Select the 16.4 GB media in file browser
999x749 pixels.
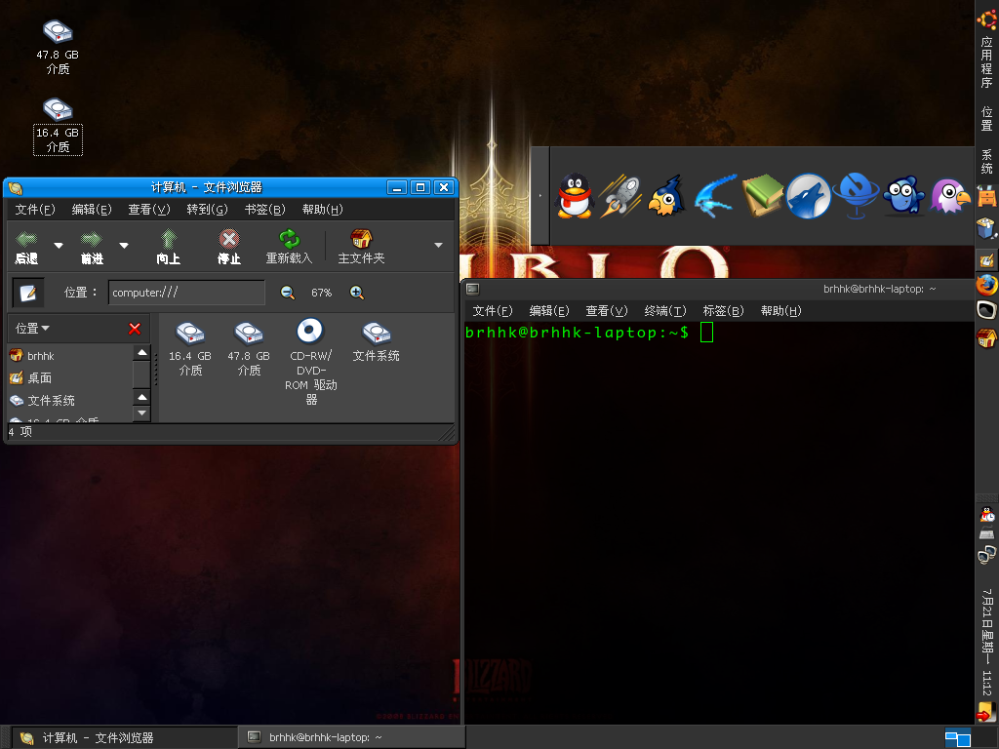coord(190,349)
